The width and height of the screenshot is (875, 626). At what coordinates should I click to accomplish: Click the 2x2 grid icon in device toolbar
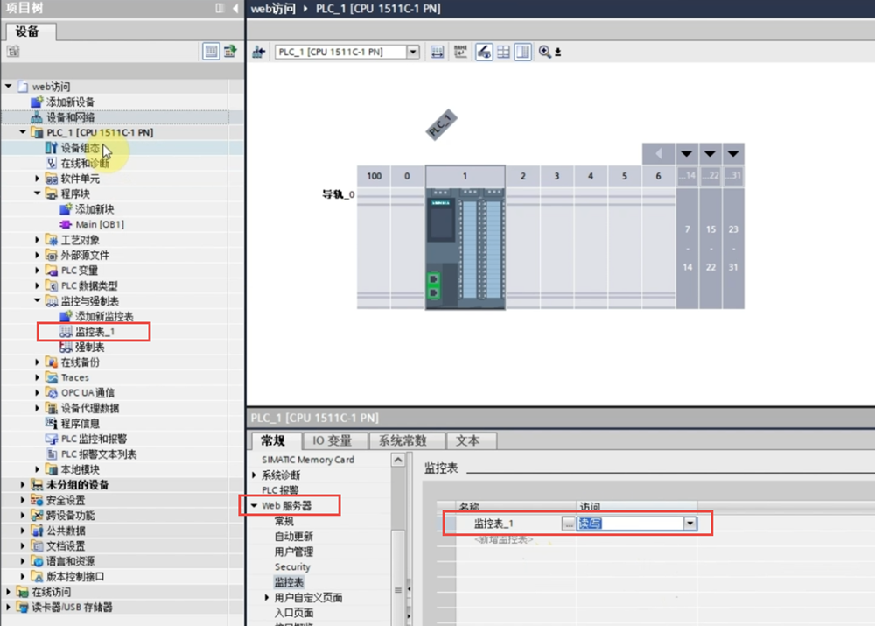click(503, 53)
